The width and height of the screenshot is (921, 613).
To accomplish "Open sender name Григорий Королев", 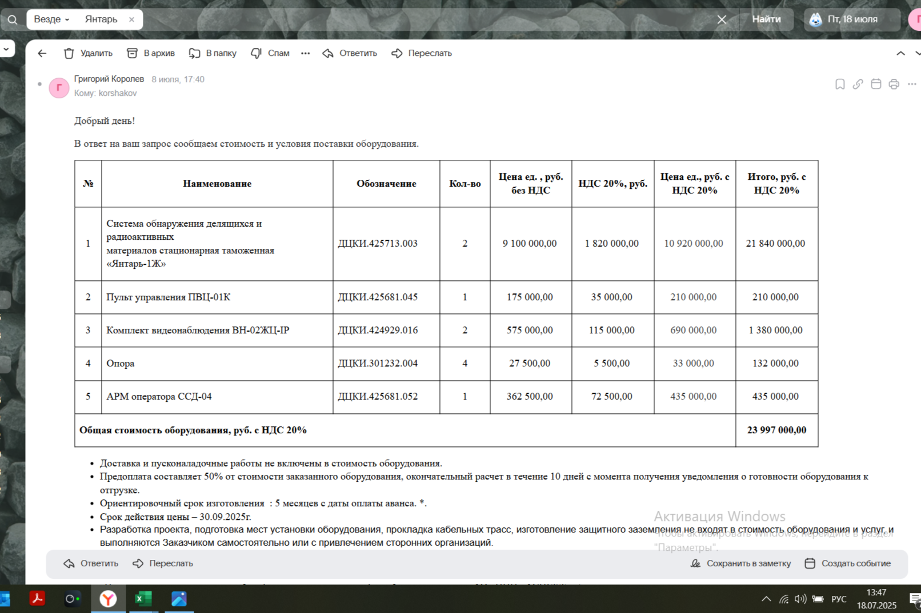I will point(109,79).
